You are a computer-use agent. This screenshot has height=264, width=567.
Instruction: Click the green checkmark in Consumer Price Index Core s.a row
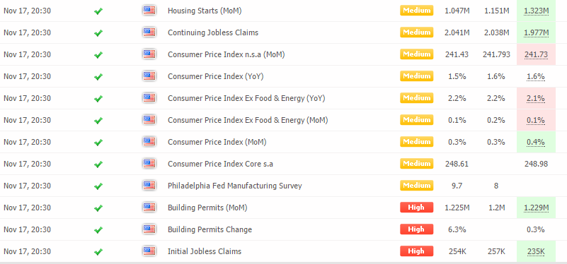[98, 164]
